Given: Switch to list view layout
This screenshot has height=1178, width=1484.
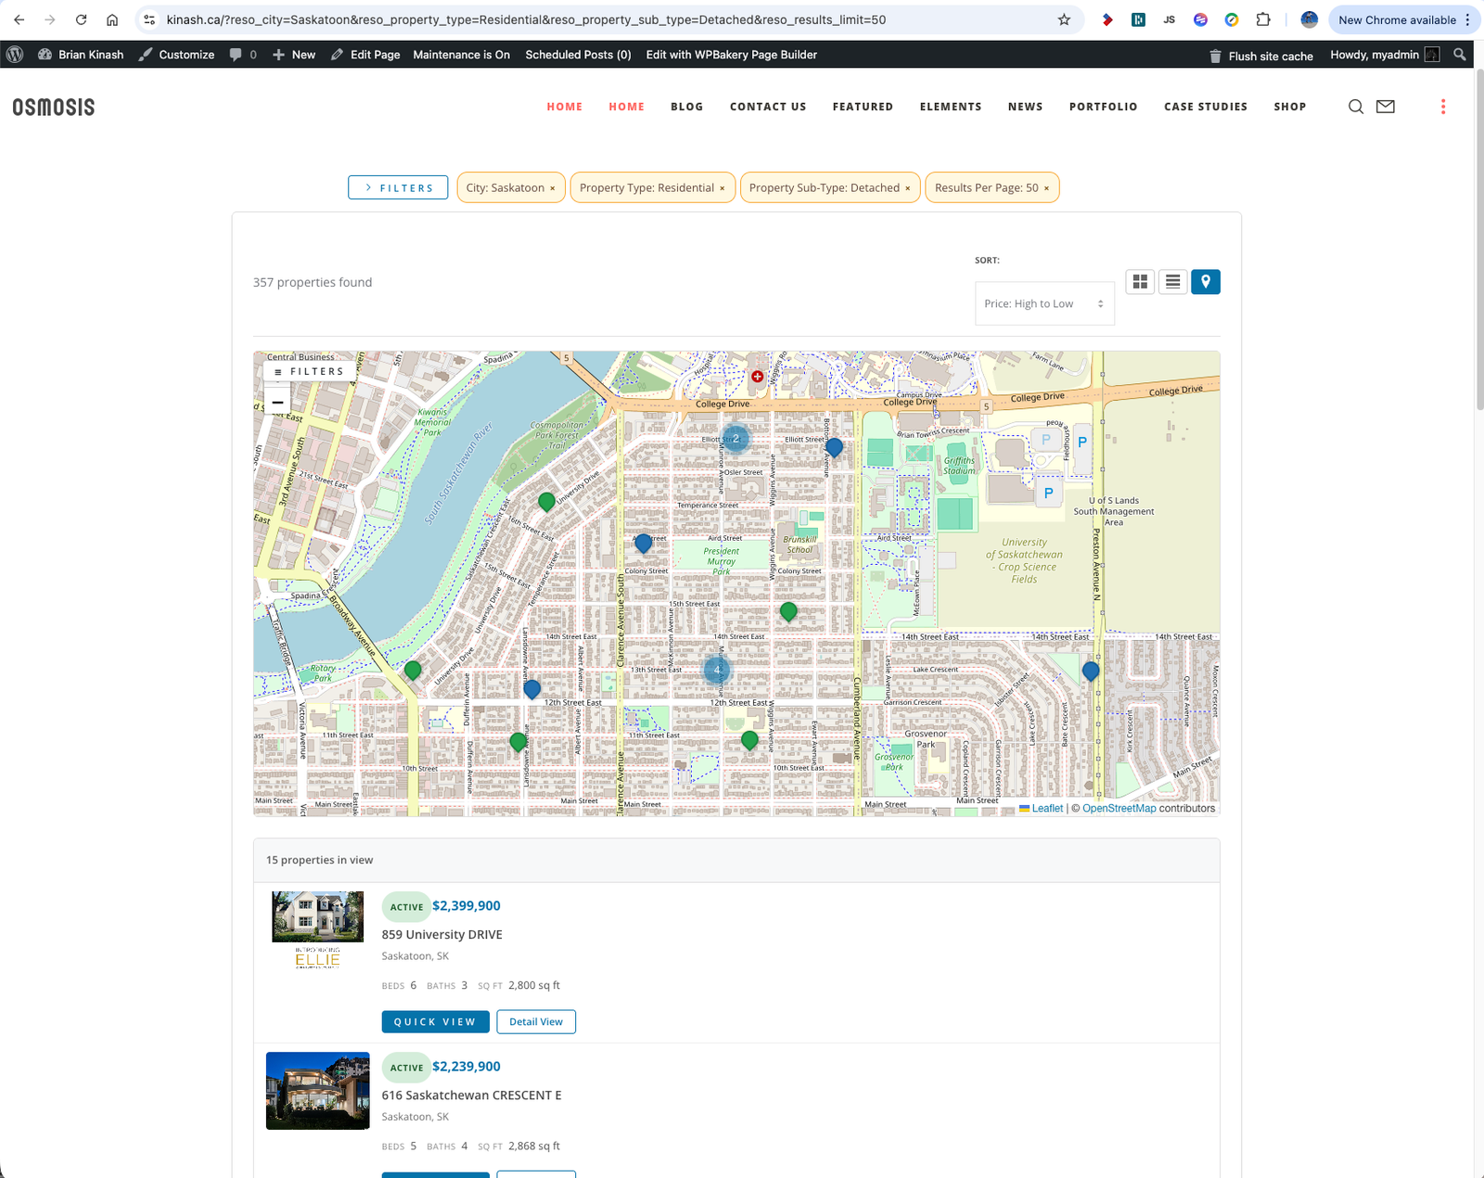Looking at the screenshot, I should click(x=1172, y=282).
